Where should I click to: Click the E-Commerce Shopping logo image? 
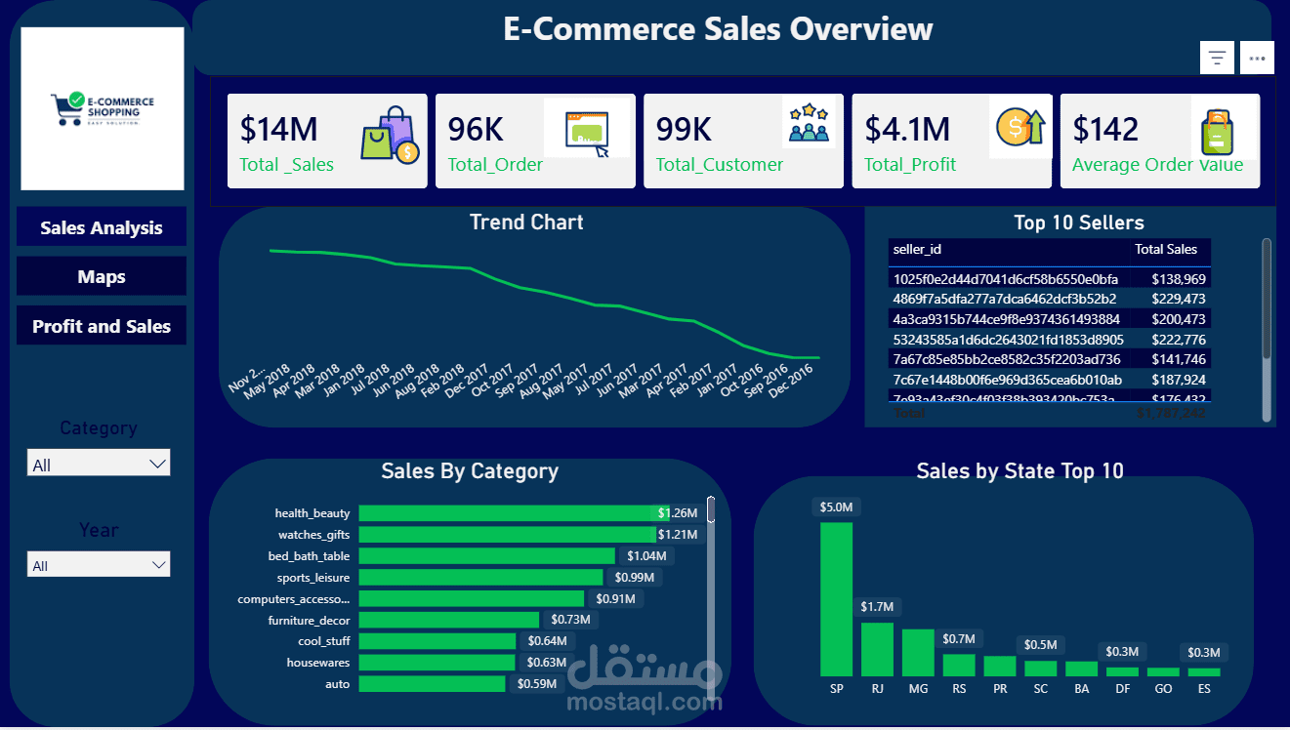point(103,108)
